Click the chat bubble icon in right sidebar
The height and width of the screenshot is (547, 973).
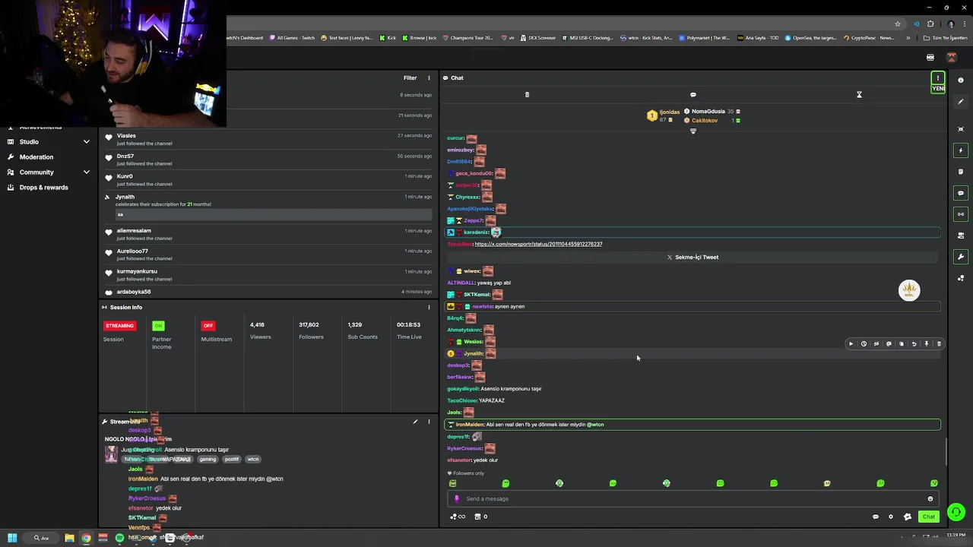point(961,193)
